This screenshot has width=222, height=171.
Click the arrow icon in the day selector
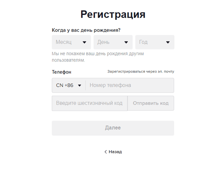pyautogui.click(x=126, y=42)
